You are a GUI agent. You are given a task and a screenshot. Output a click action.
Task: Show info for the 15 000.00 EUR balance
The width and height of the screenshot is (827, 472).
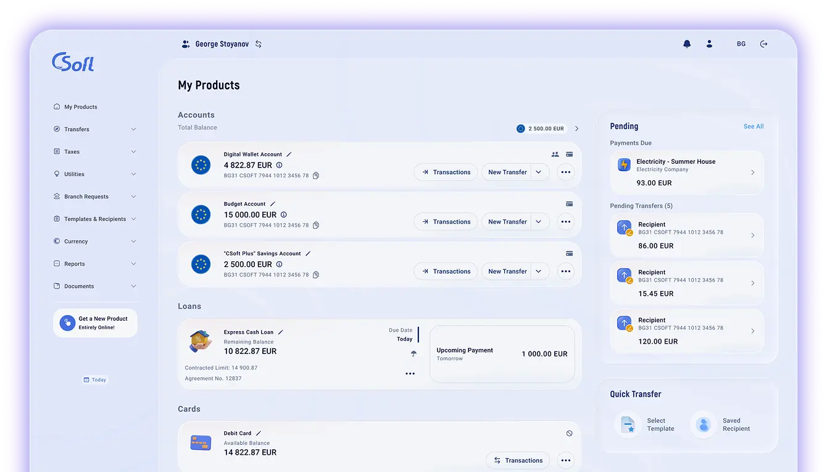click(284, 214)
